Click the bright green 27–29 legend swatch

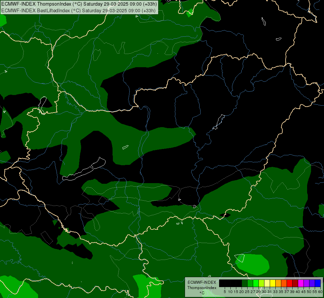[x=256, y=283]
